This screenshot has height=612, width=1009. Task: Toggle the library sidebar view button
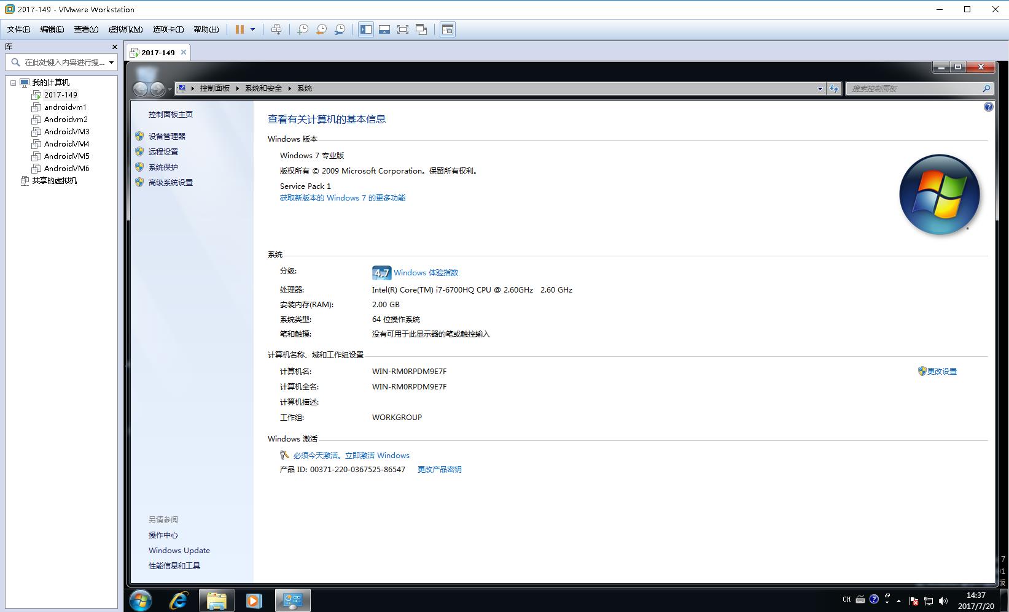pyautogui.click(x=366, y=29)
